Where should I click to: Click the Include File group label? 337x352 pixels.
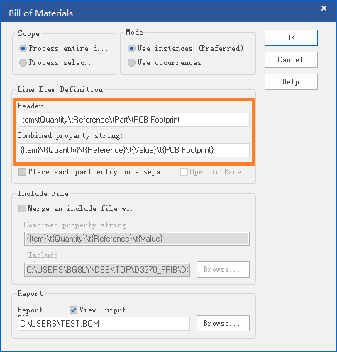43,193
